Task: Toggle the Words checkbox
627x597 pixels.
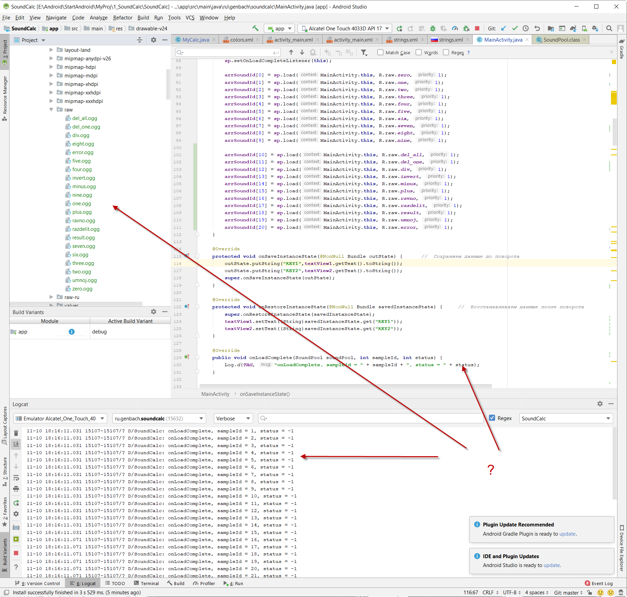Action: click(x=418, y=53)
